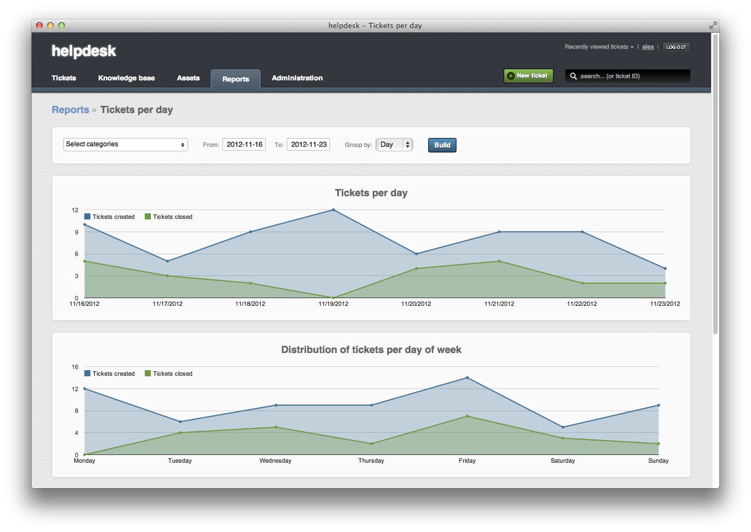Toggle full screen window icon

pyautogui.click(x=712, y=25)
